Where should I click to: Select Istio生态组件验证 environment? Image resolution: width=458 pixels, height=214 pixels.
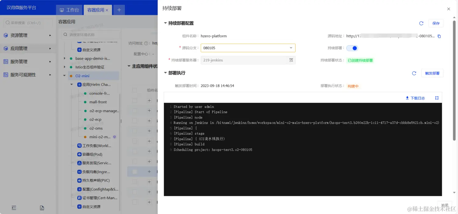point(90,67)
